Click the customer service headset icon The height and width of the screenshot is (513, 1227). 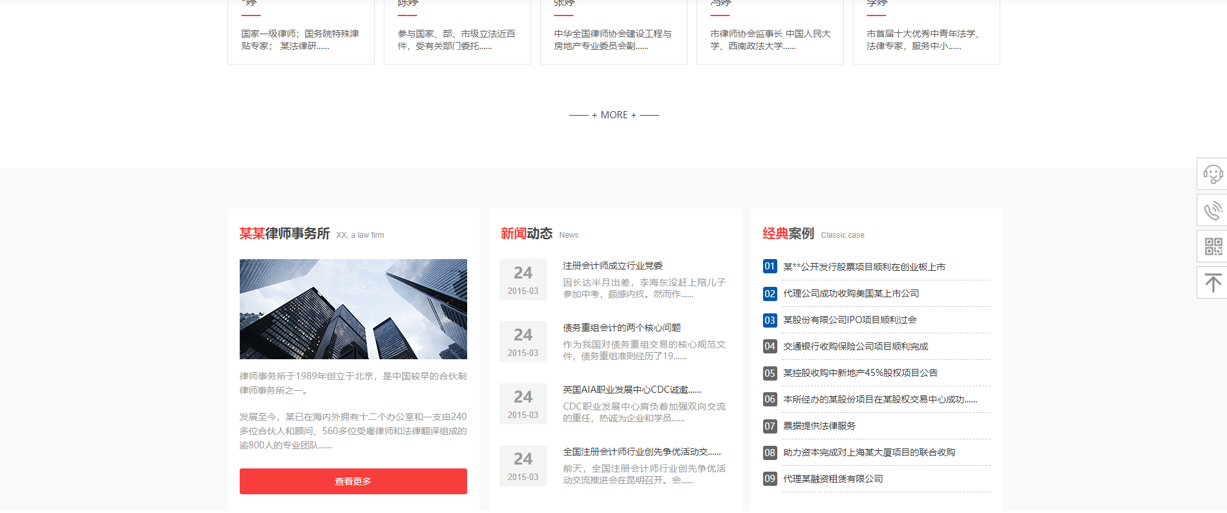coord(1212,174)
